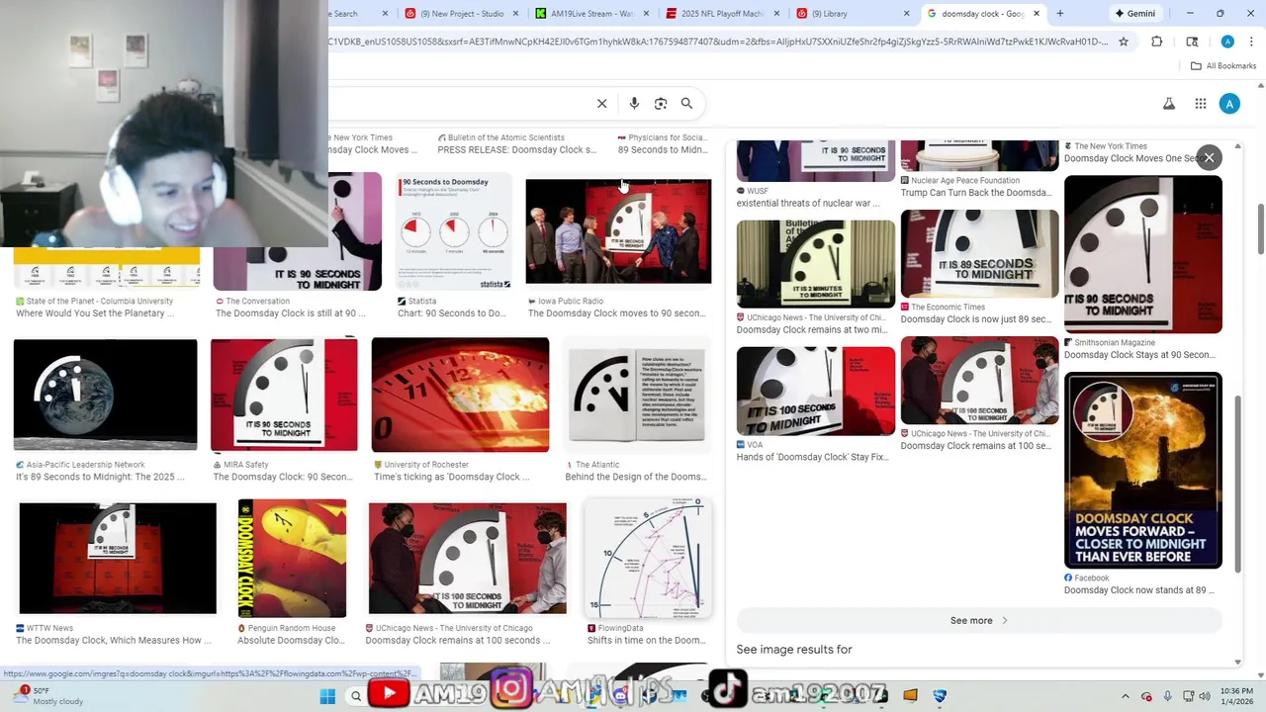Screen dimensions: 1266x712
Task: Close the 2025 NFL Playoff Machine tab
Action: (776, 14)
